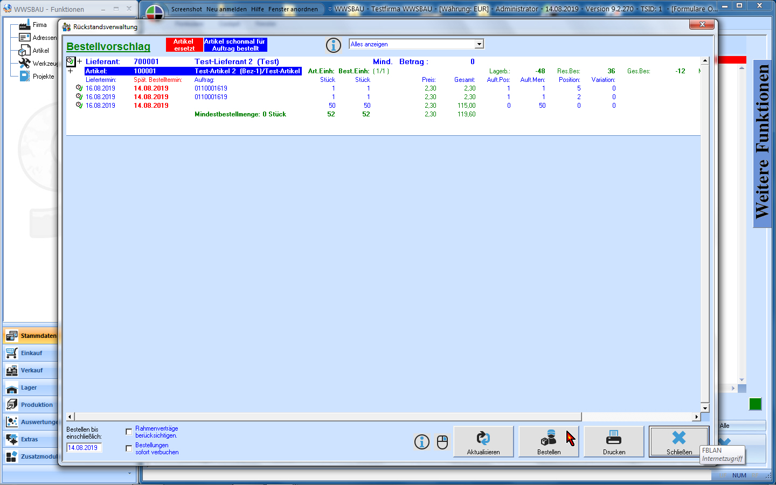Click the mouse help icon

point(442,442)
